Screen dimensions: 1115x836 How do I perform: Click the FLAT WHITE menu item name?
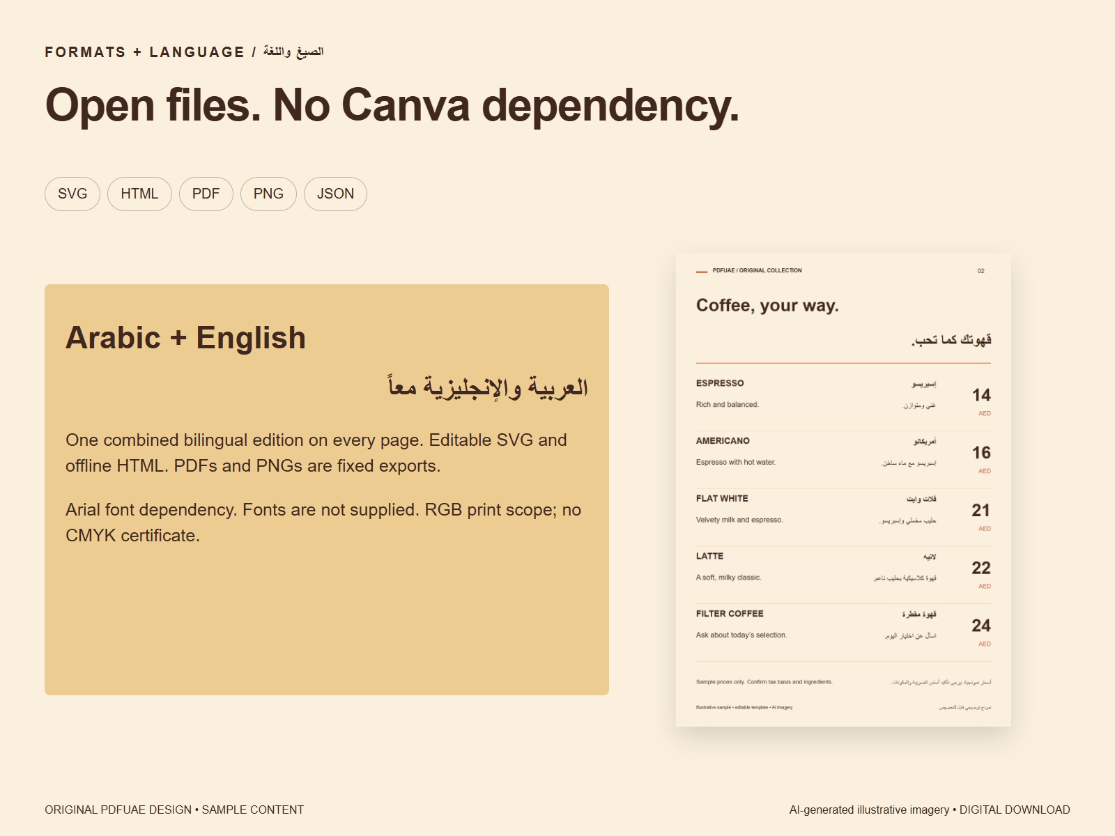722,499
